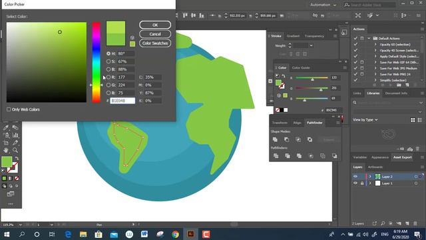Select the G green radio button
Screen dimensions: 426x240
point(108,85)
